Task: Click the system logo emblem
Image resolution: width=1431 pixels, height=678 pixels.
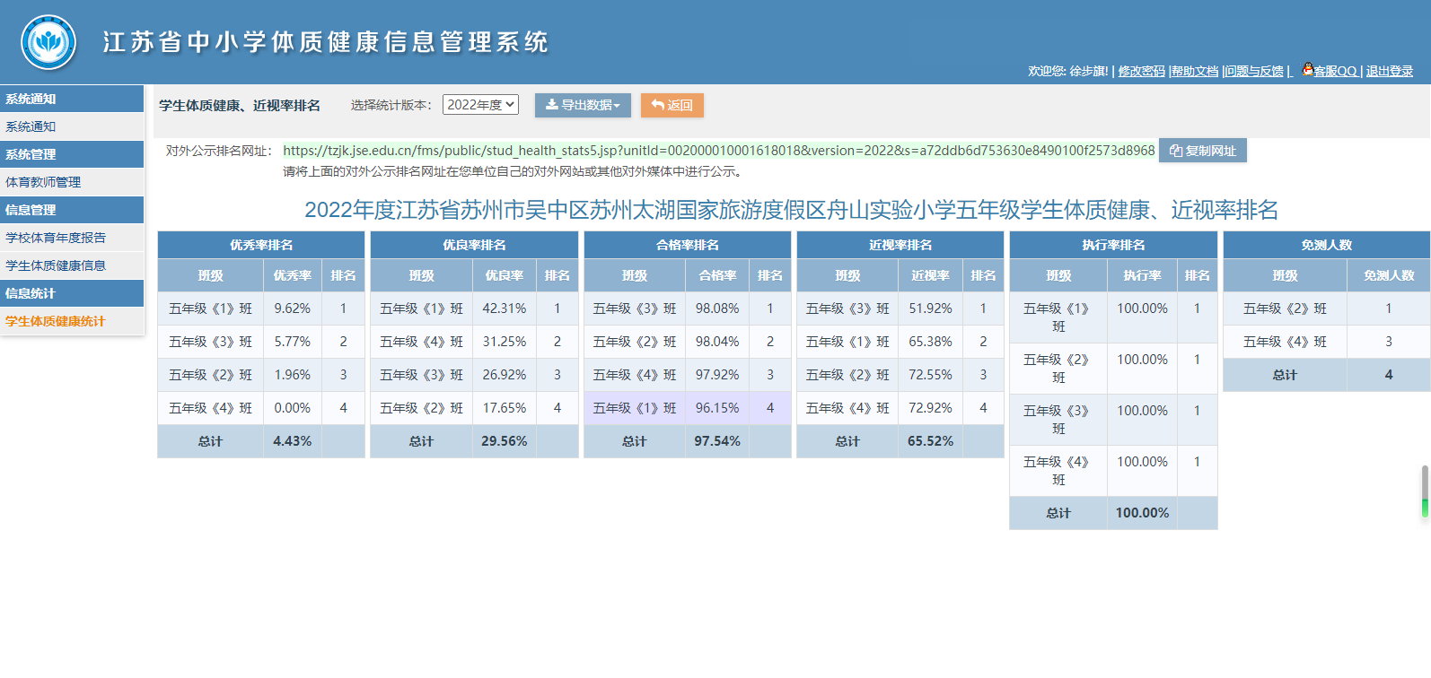Action: coord(48,42)
